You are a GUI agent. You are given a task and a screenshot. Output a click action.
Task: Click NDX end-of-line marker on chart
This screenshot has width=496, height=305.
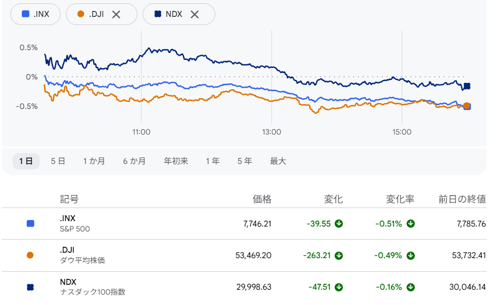(x=467, y=86)
